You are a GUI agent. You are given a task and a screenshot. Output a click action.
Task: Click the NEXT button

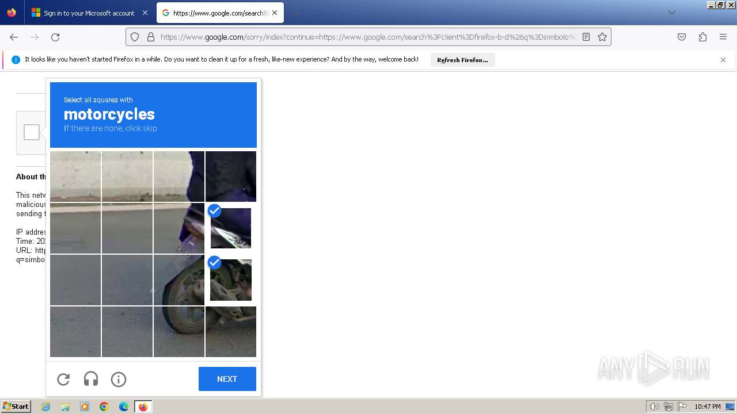click(x=227, y=379)
